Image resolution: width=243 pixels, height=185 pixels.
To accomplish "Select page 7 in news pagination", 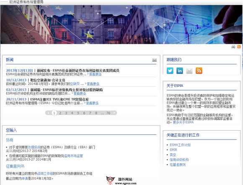I will pyautogui.click(x=90, y=113).
